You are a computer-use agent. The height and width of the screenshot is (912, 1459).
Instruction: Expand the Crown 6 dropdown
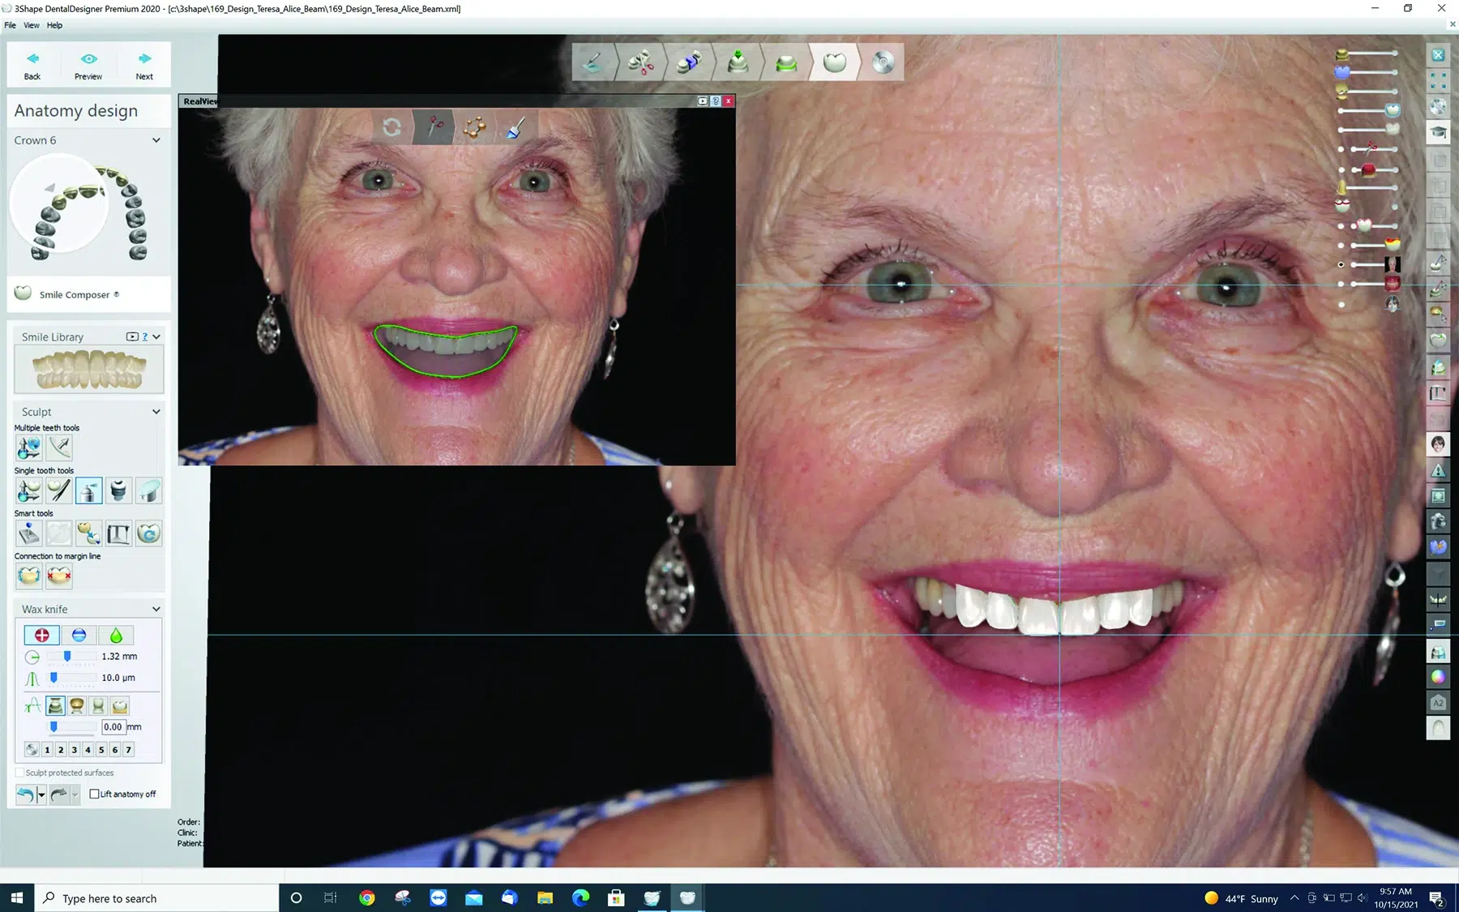(156, 140)
